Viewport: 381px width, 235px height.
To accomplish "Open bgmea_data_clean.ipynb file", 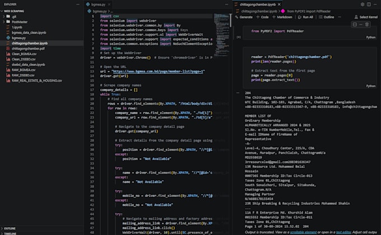I will (29, 32).
